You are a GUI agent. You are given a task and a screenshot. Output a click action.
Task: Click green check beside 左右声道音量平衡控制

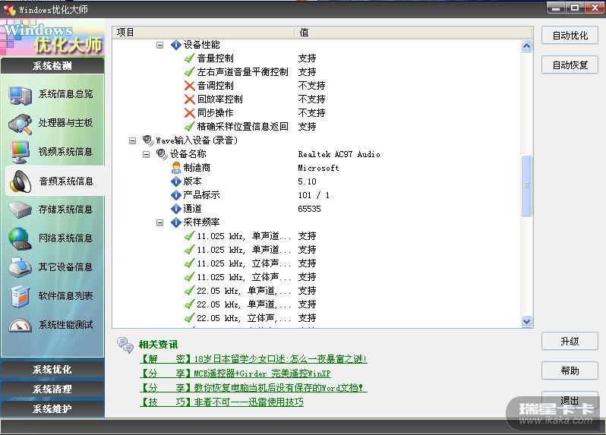[x=189, y=72]
